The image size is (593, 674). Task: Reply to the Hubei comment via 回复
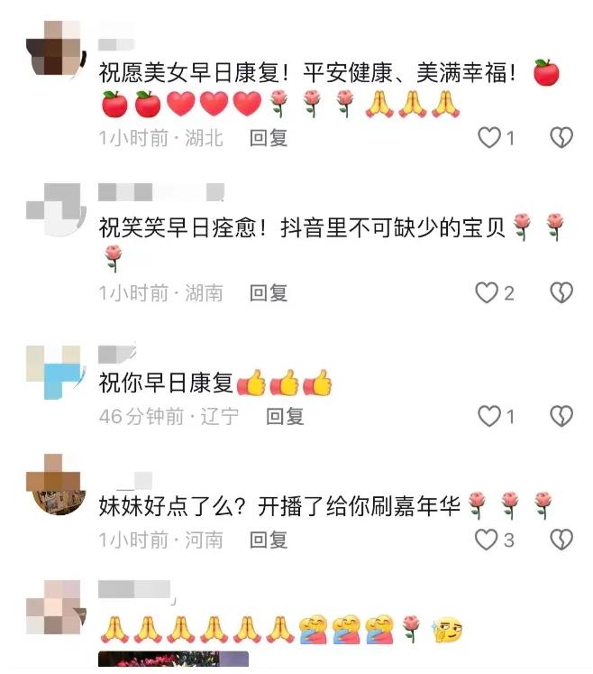tap(269, 138)
